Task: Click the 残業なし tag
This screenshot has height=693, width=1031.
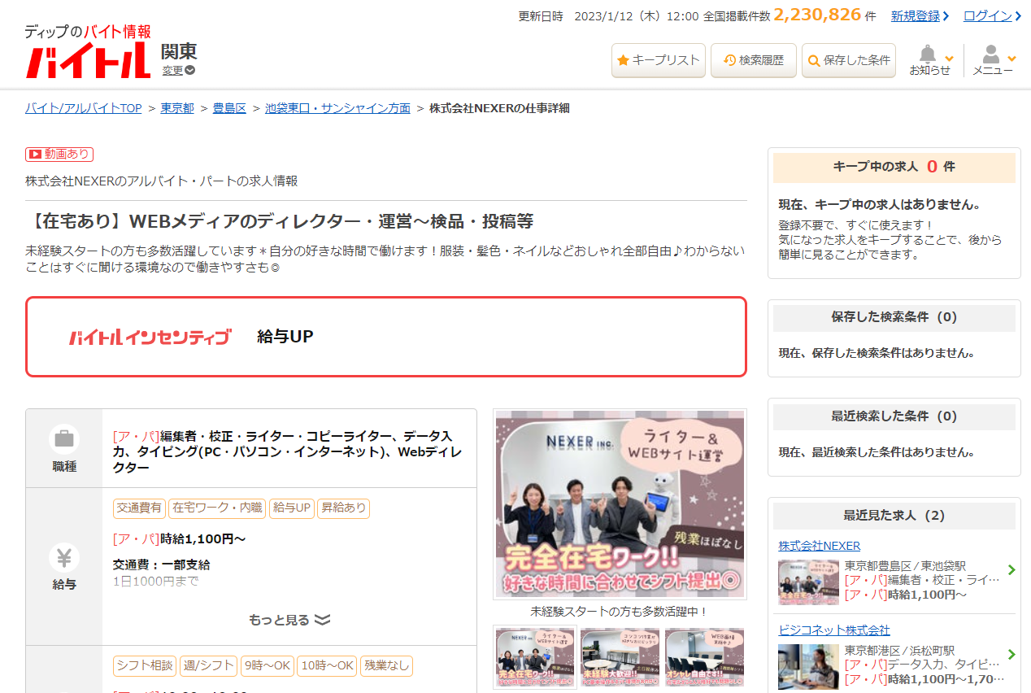Action: pos(386,666)
